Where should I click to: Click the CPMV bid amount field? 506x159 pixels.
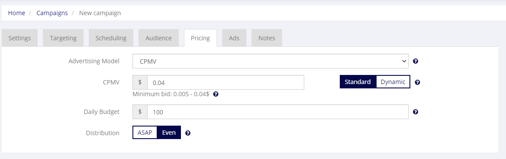point(226,82)
